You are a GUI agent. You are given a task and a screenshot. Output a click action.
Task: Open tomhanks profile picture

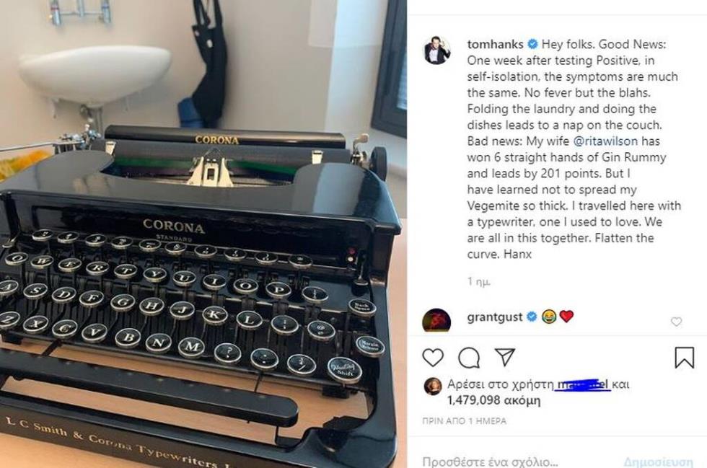pyautogui.click(x=437, y=50)
